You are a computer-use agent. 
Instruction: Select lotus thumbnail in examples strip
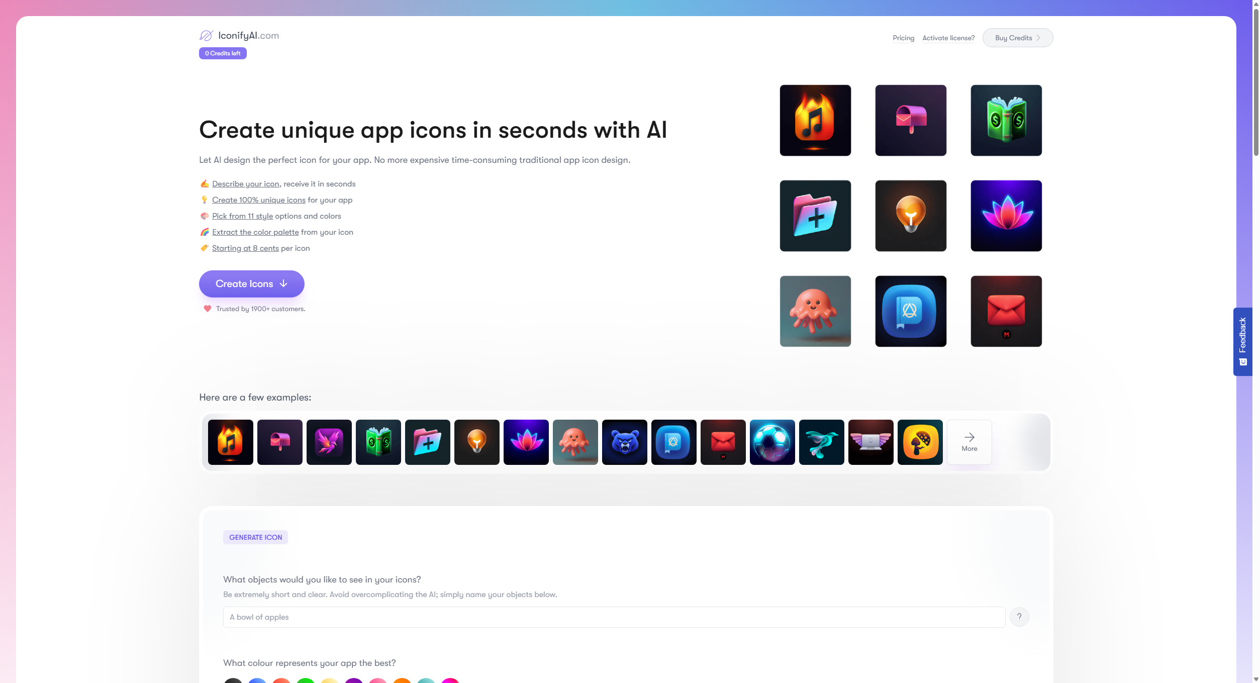tap(526, 442)
